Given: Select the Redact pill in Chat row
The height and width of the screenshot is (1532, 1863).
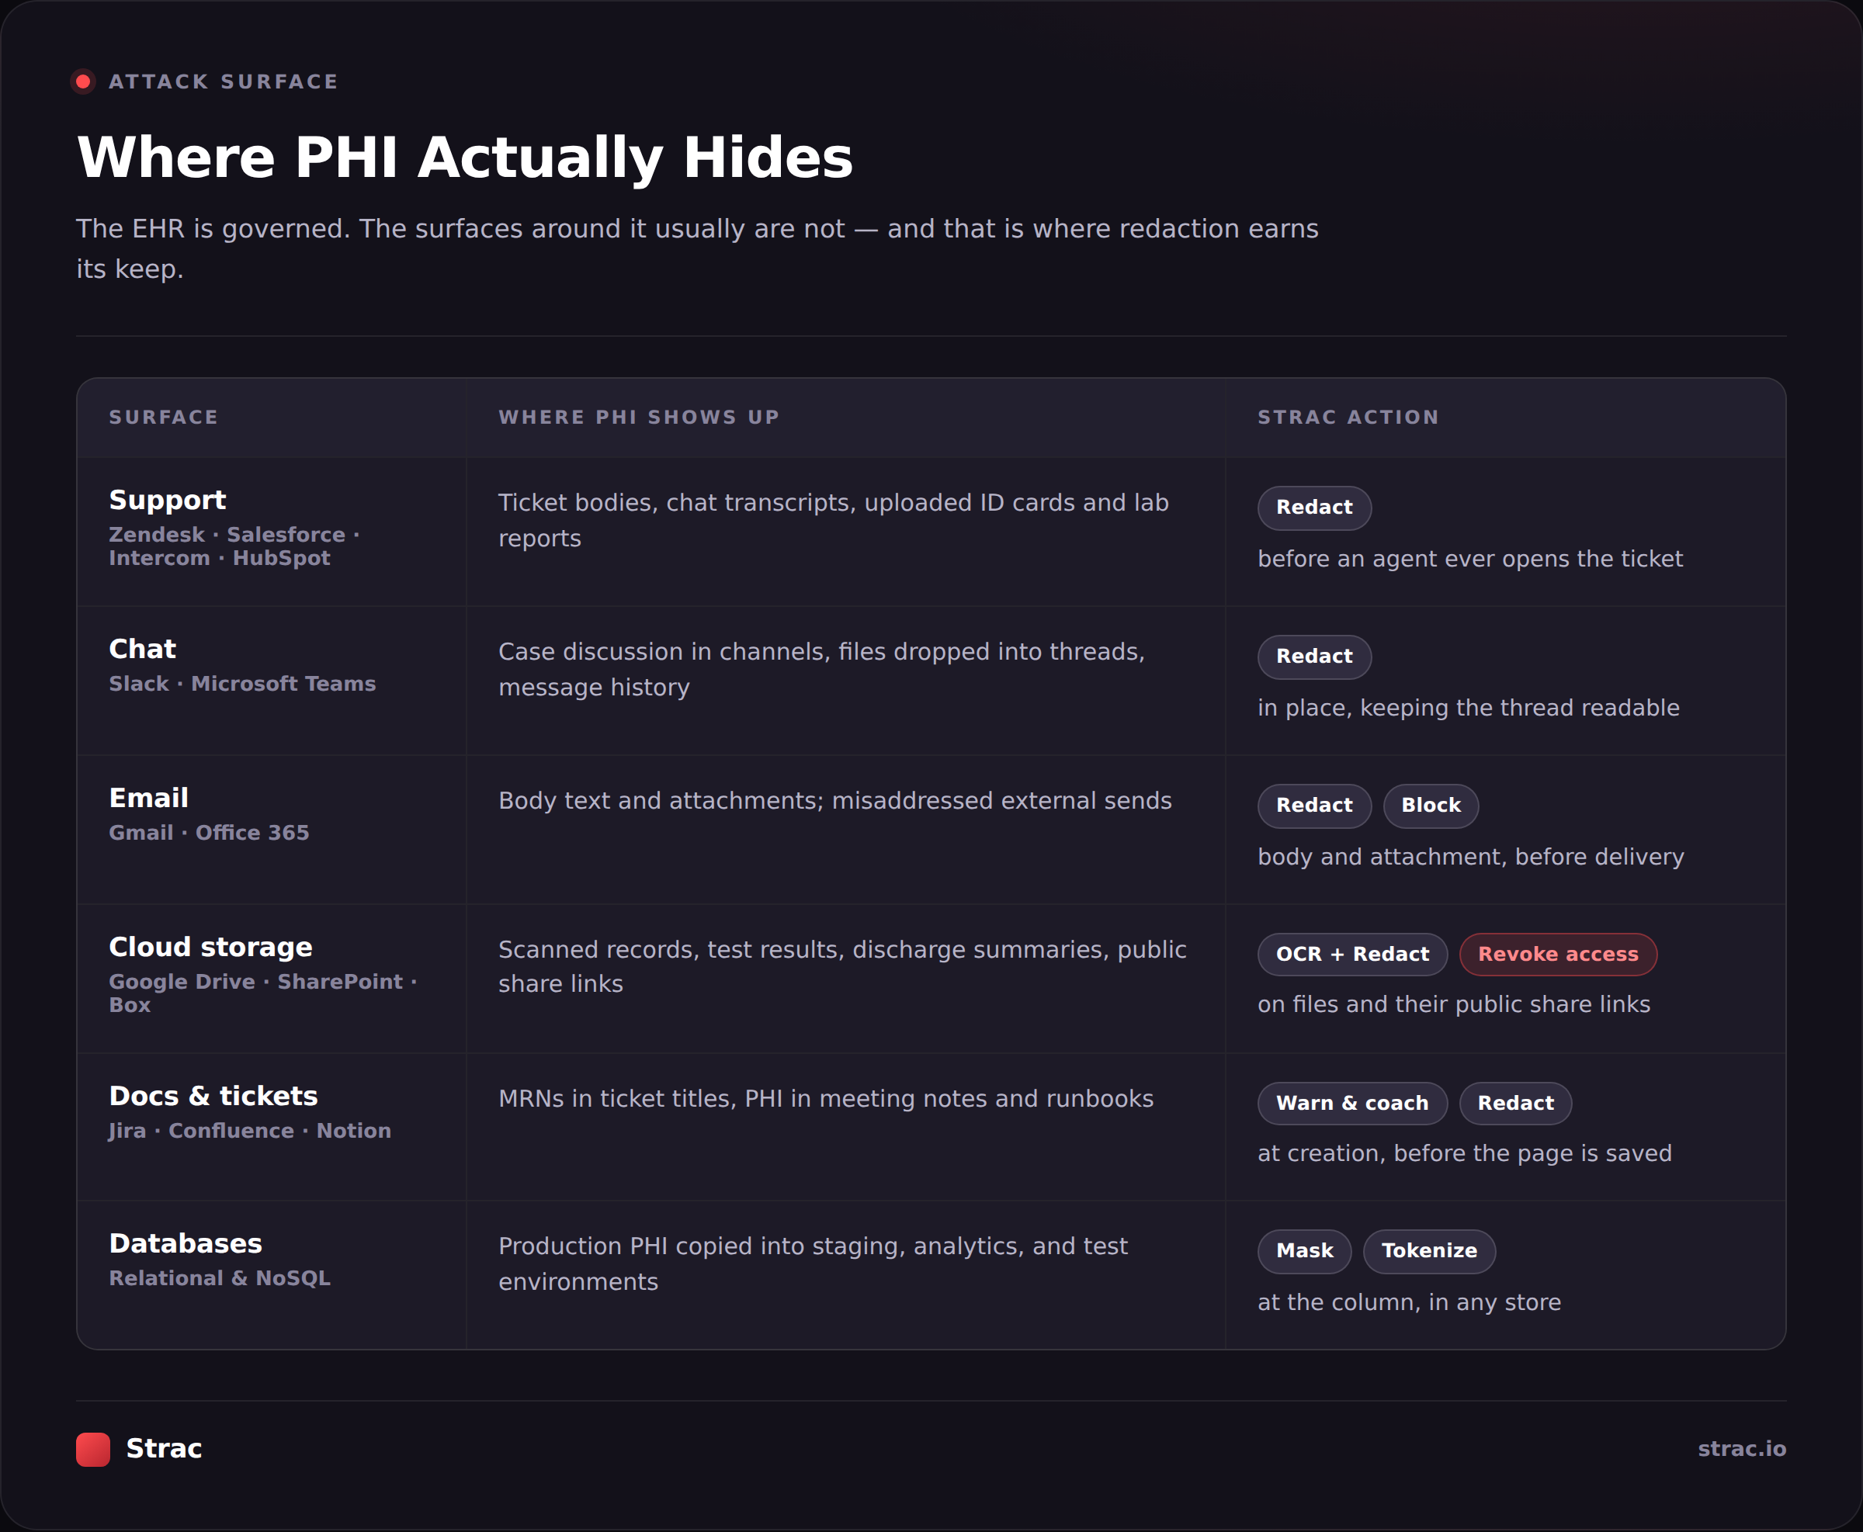Looking at the screenshot, I should [1314, 657].
